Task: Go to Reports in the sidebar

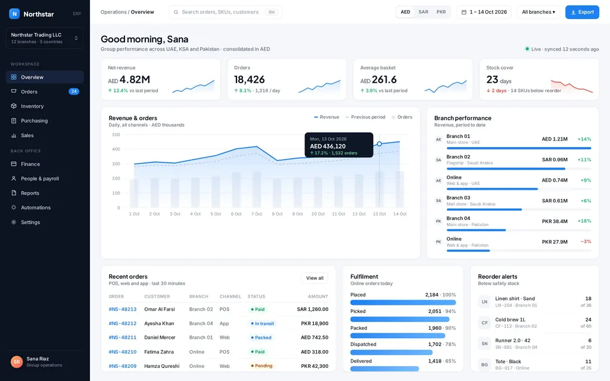Action: click(x=45, y=193)
